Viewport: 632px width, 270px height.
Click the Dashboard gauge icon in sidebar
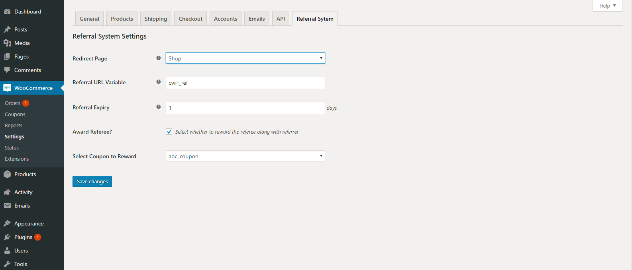7,12
